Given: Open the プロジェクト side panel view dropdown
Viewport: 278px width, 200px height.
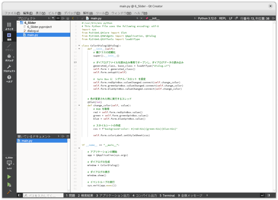Looking at the screenshot, I should 34,18.
